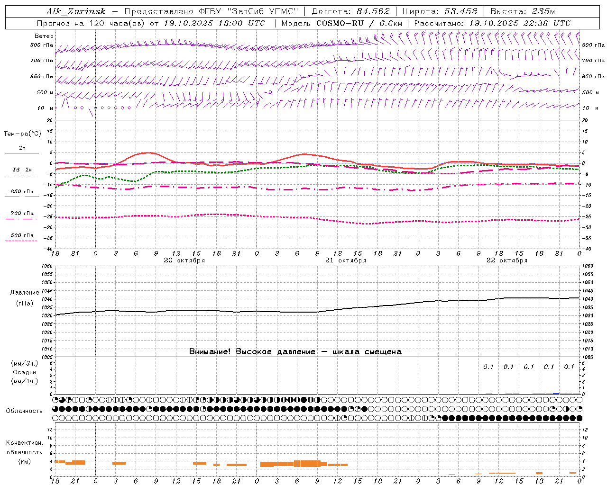The image size is (607, 485).
Task: Click the (км) unit under convective cloudiness
Action: coord(25,461)
